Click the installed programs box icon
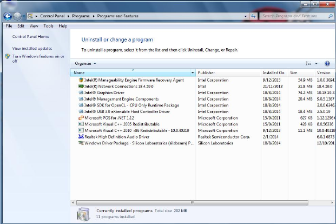 (x=83, y=214)
